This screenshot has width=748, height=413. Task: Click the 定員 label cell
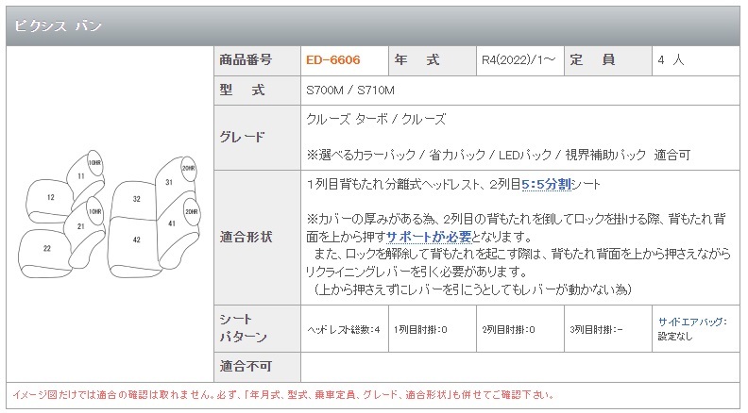pos(608,60)
